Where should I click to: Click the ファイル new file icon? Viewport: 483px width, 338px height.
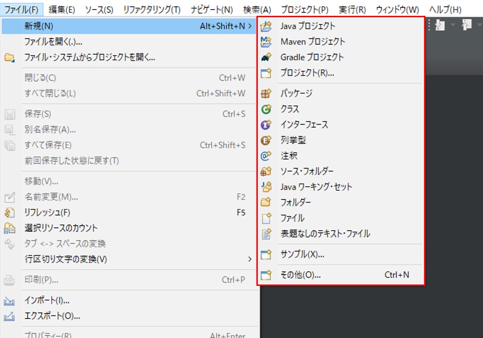click(x=266, y=218)
